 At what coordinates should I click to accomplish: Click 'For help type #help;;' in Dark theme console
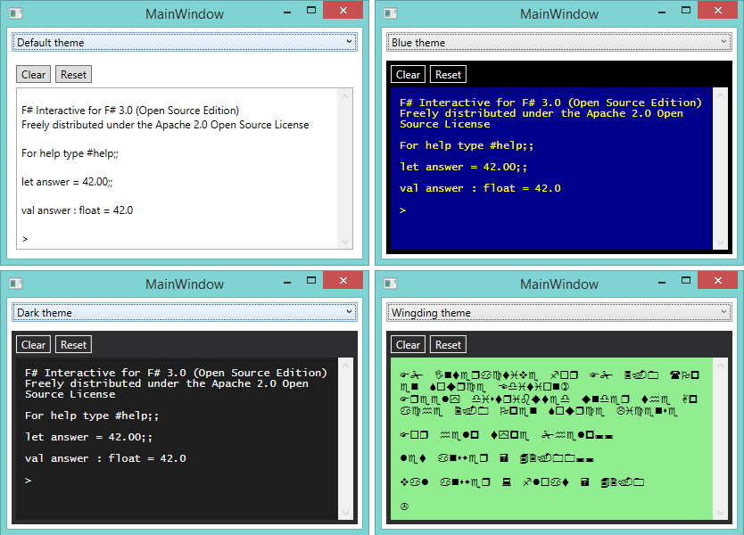pyautogui.click(x=92, y=416)
